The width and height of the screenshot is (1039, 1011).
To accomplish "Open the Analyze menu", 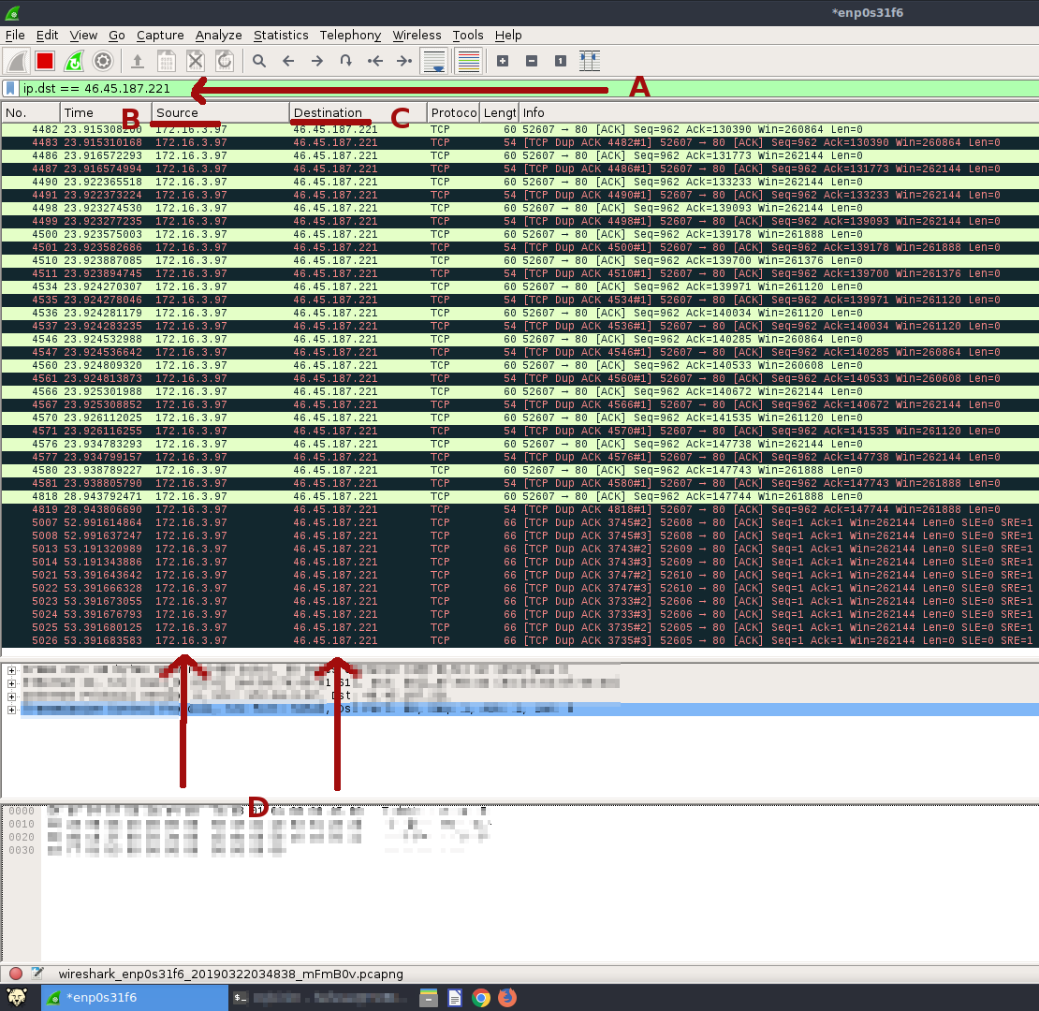I will click(219, 36).
